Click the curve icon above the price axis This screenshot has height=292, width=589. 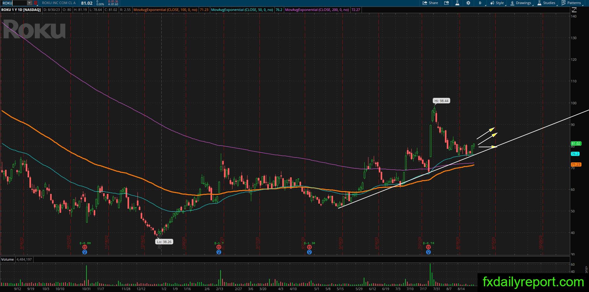(x=574, y=10)
